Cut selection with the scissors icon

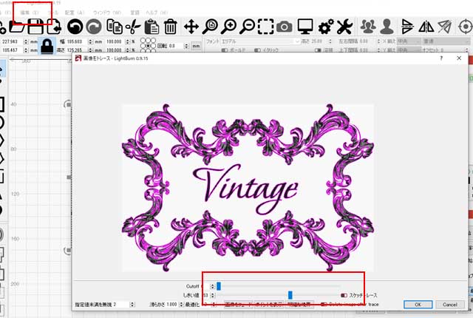(133, 27)
